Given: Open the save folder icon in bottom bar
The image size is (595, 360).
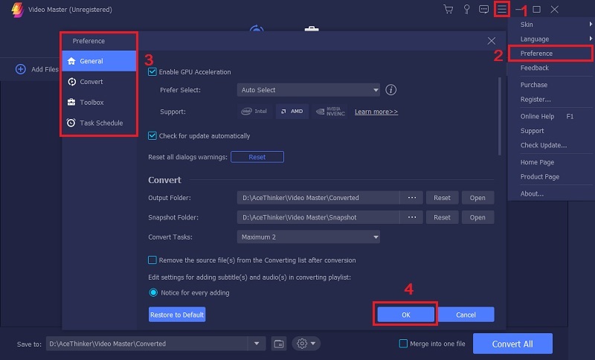Looking at the screenshot, I should point(278,344).
